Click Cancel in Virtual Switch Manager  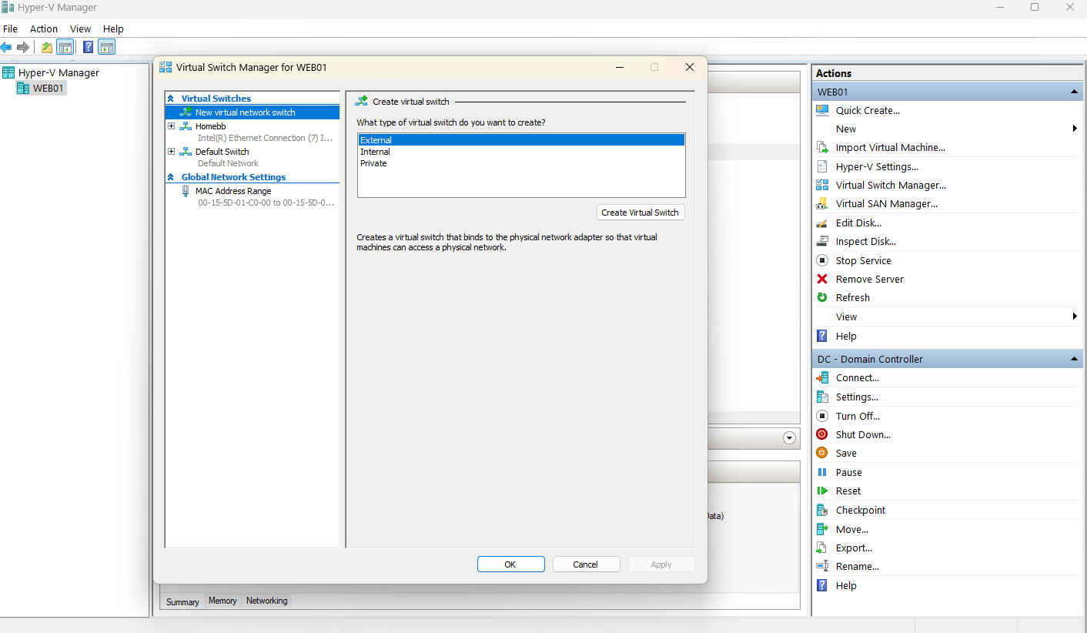coord(586,564)
